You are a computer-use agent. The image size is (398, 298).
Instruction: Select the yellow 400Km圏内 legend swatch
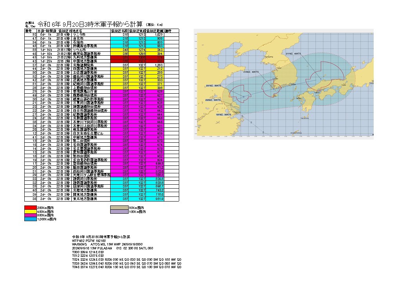pyautogui.click(x=31, y=212)
